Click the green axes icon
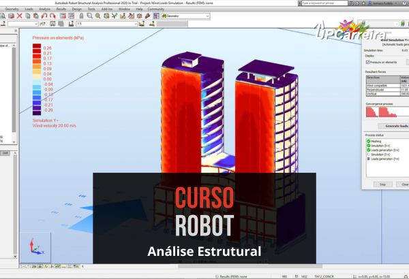Screen dimensions: 409x279 coord(115,16)
